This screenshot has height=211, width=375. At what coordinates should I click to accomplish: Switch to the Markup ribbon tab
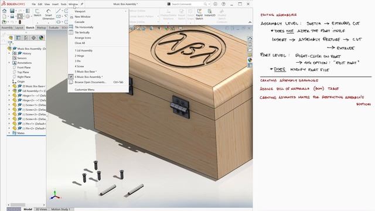coord(41,28)
